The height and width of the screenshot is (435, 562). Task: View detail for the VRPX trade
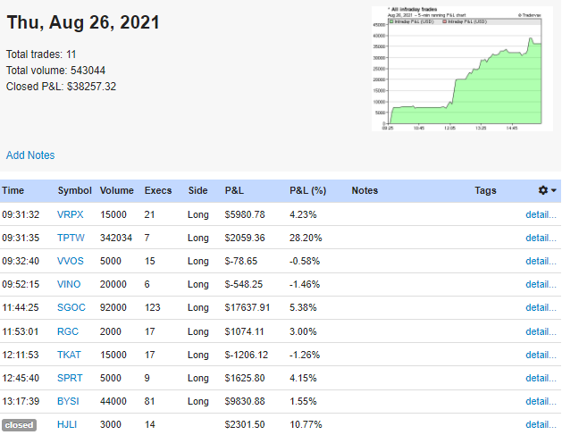pyautogui.click(x=541, y=214)
